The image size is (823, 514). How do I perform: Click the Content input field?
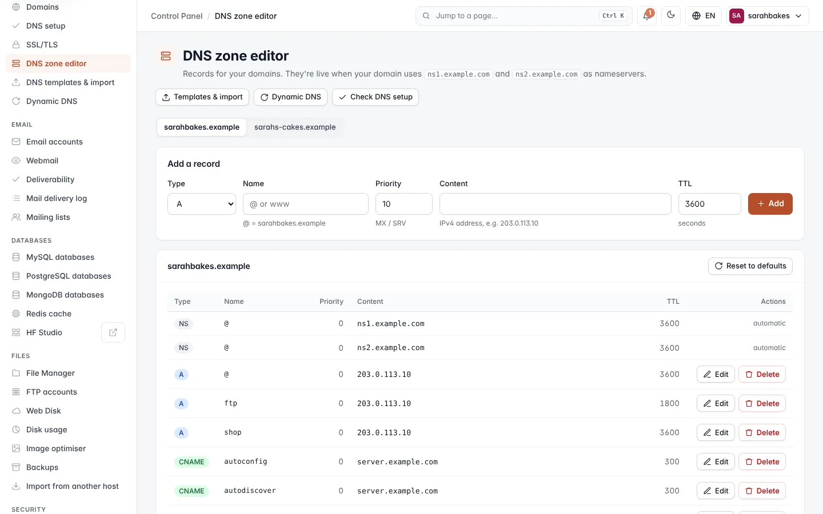coord(555,204)
